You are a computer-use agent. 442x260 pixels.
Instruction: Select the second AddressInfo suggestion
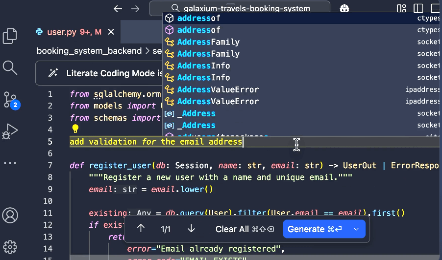(301, 78)
